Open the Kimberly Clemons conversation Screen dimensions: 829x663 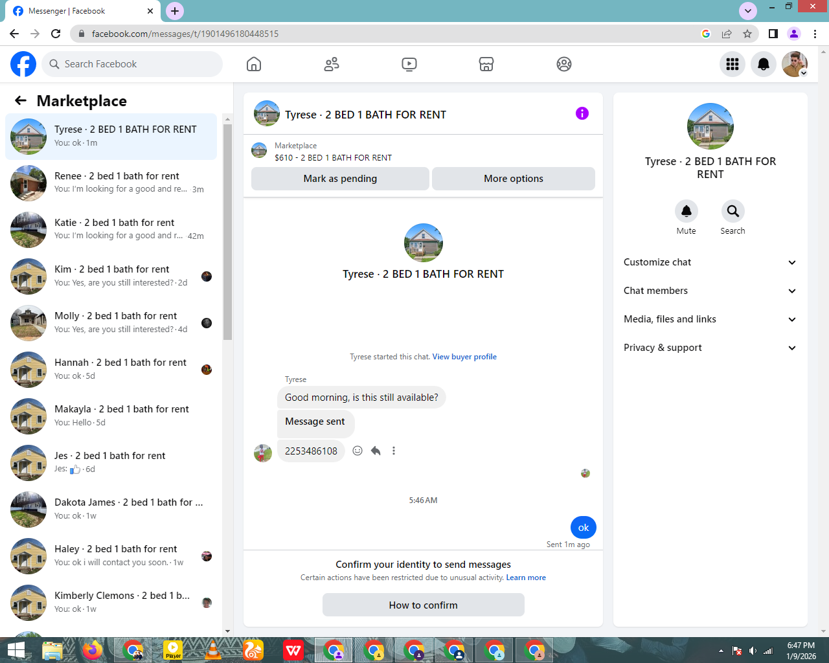(x=111, y=602)
